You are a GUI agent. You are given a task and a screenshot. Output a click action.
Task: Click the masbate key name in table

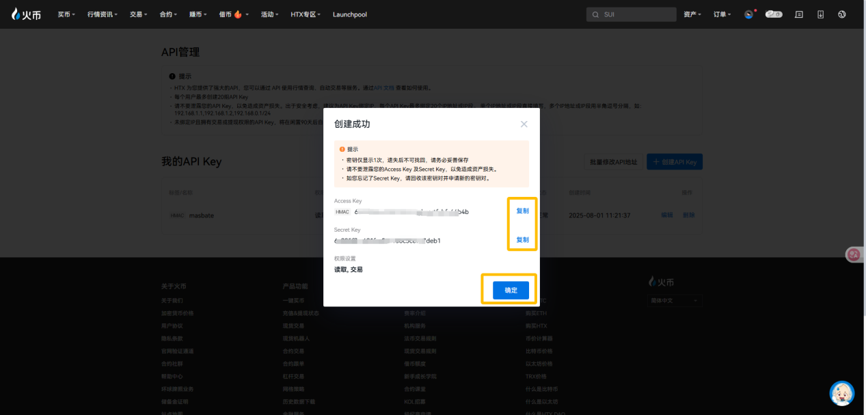click(x=202, y=215)
